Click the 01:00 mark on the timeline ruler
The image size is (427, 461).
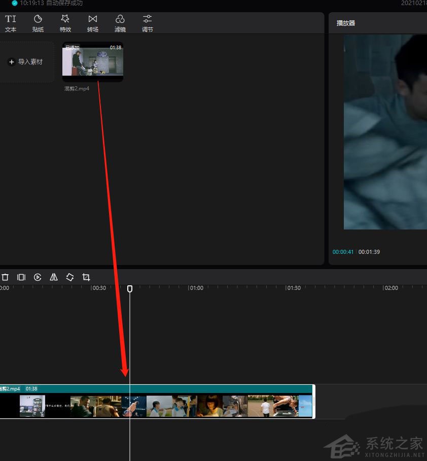tap(197, 288)
